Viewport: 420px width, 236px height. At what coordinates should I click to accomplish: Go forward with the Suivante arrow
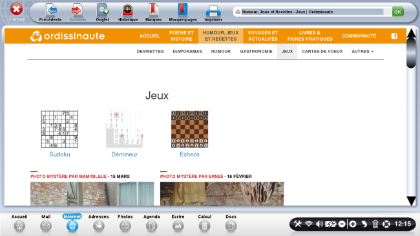point(78,12)
